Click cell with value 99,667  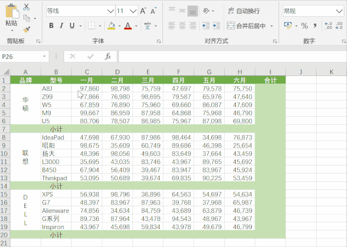(87, 113)
